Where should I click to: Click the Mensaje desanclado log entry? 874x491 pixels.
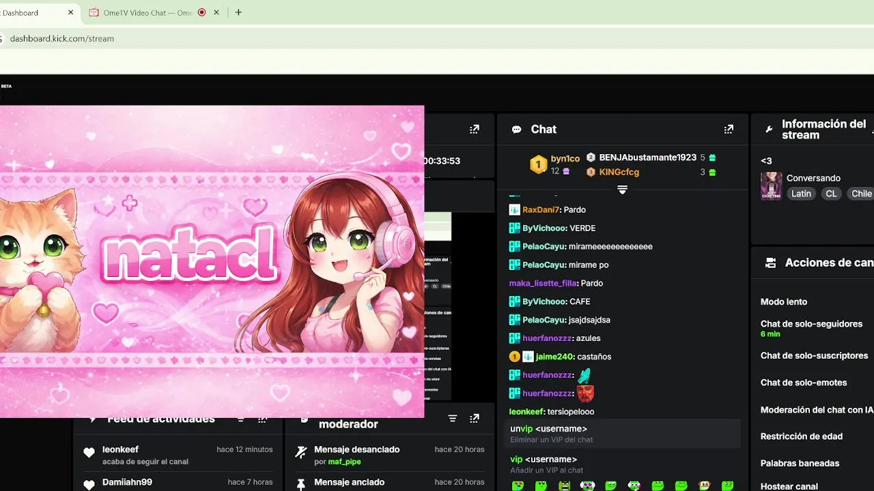[389, 455]
